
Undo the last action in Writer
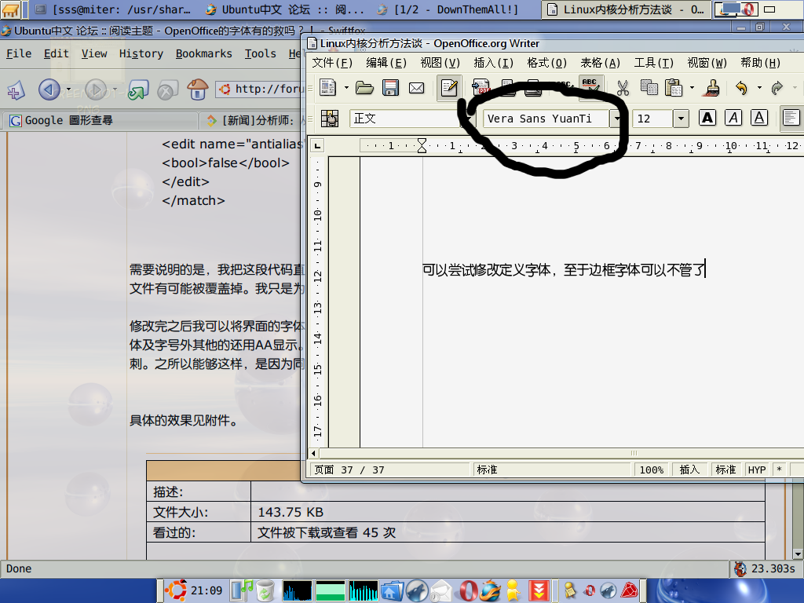pyautogui.click(x=741, y=88)
